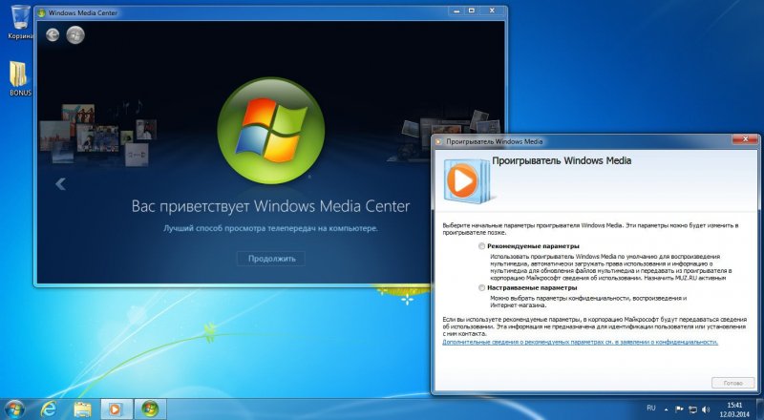Click the Show desktop strip at the taskbar end
Image resolution: width=764 pixels, height=420 pixels.
[x=760, y=409]
